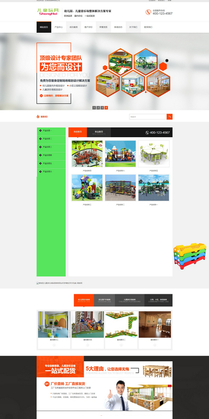The width and height of the screenshot is (209, 419).
Task: Click the arrow bullet beside 产品分类六
Action: pos(41,172)
